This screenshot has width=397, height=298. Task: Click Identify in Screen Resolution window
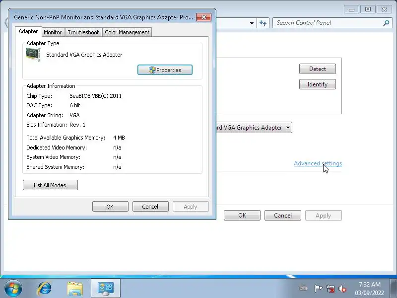(x=318, y=84)
